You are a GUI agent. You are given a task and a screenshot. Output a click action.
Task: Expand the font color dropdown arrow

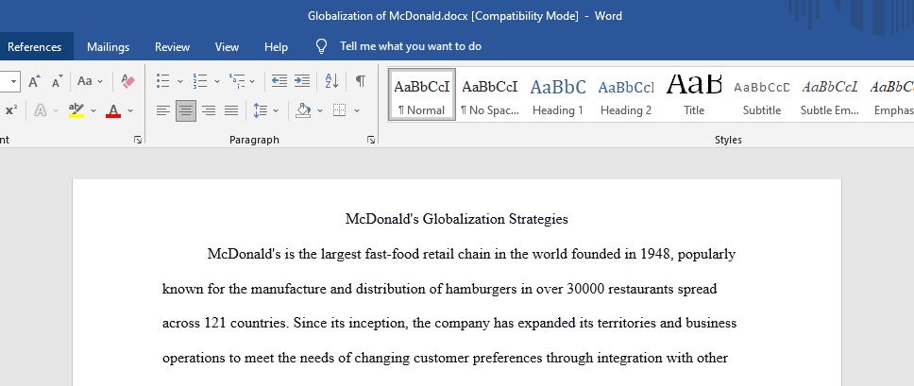[x=130, y=110]
